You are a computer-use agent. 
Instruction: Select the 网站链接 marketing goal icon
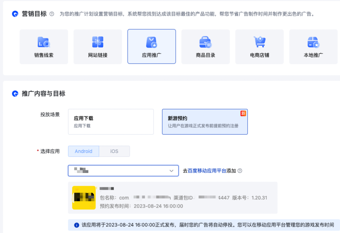98,42
